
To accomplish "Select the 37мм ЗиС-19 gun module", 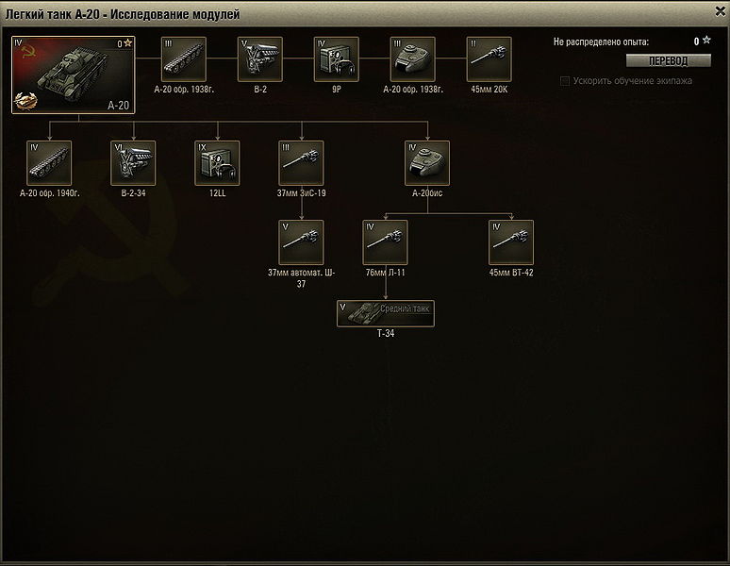I will 301,163.
